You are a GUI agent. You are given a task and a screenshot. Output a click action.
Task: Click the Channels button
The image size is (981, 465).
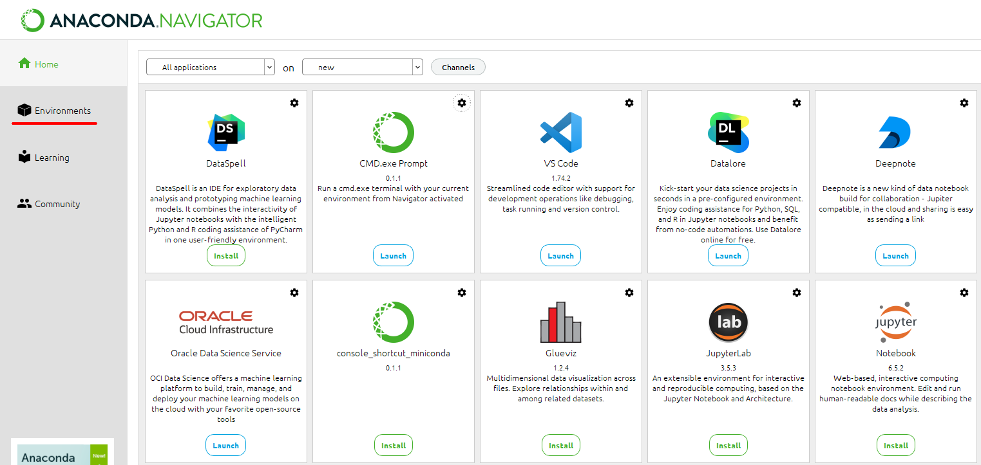[x=458, y=67]
